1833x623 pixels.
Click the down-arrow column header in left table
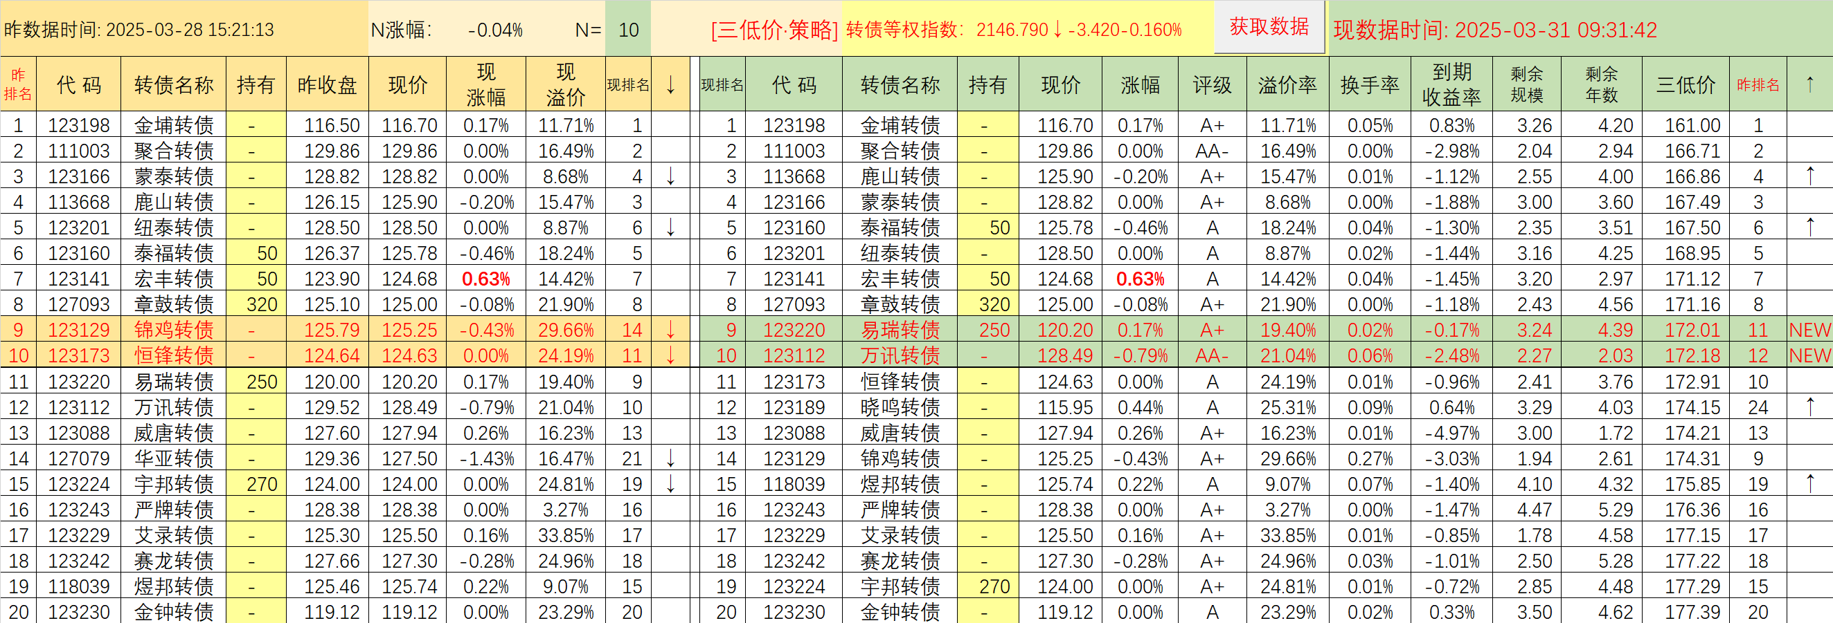tap(670, 84)
